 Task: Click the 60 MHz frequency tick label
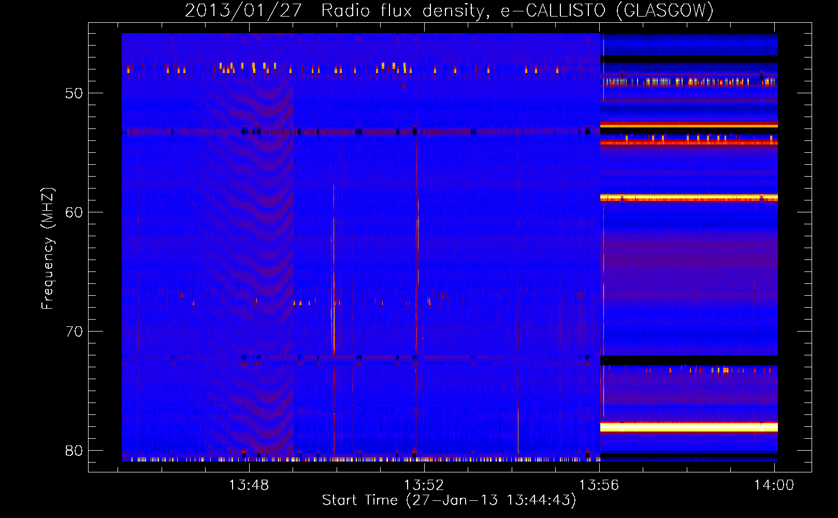(x=74, y=212)
